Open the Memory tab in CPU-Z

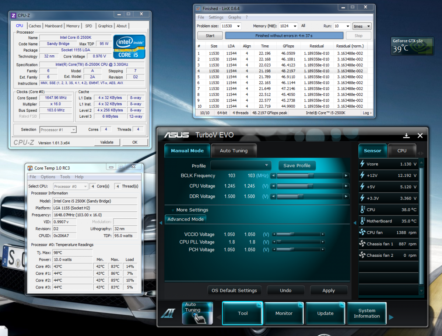(73, 26)
